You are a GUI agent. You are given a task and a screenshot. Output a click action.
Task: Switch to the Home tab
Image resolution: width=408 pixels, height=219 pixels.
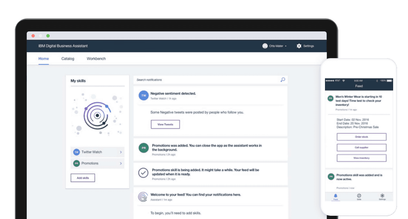pos(44,59)
